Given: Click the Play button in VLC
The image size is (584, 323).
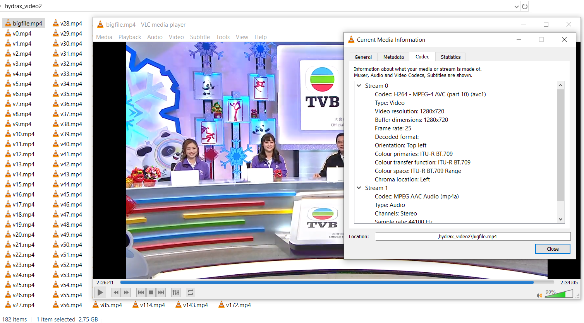Looking at the screenshot, I should coord(100,292).
